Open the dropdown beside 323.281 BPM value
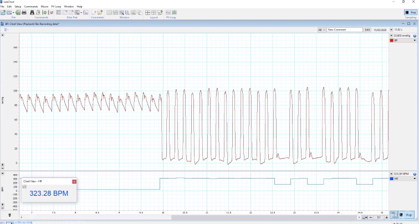 [x=391, y=174]
